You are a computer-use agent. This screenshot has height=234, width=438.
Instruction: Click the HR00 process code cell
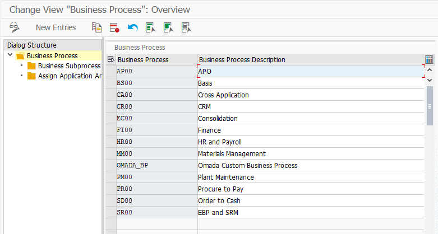[156, 142]
